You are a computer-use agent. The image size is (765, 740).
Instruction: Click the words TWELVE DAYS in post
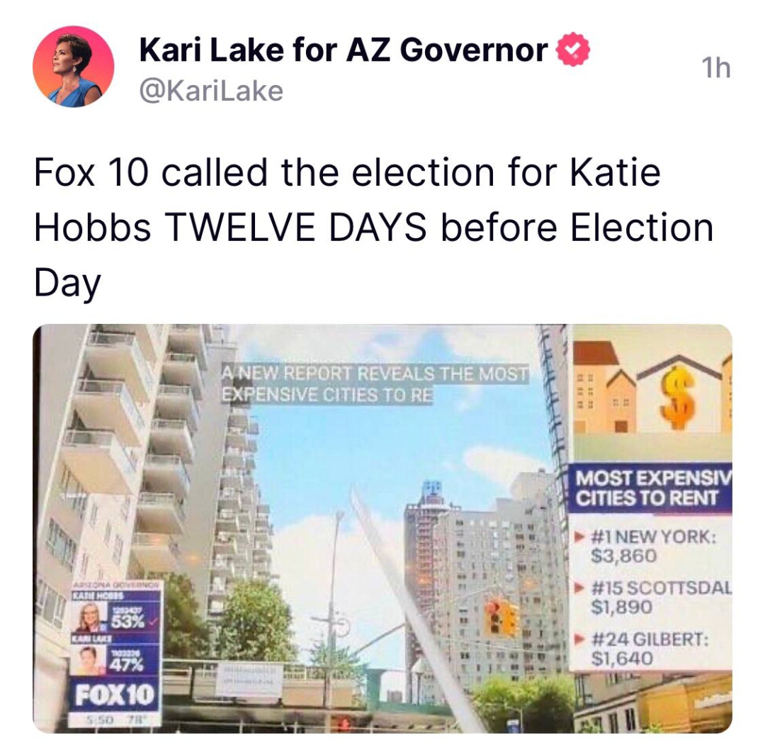(295, 228)
